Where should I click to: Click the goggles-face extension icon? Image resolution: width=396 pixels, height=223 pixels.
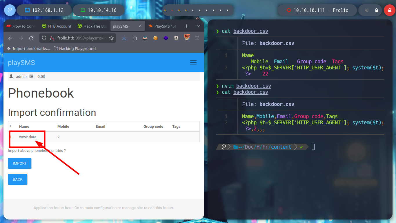145,38
